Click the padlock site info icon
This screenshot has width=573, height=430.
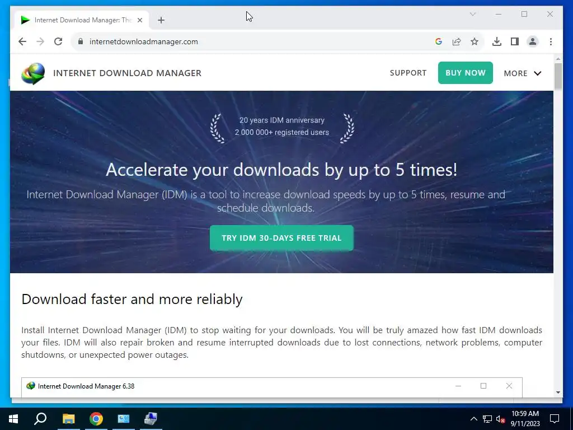point(81,41)
